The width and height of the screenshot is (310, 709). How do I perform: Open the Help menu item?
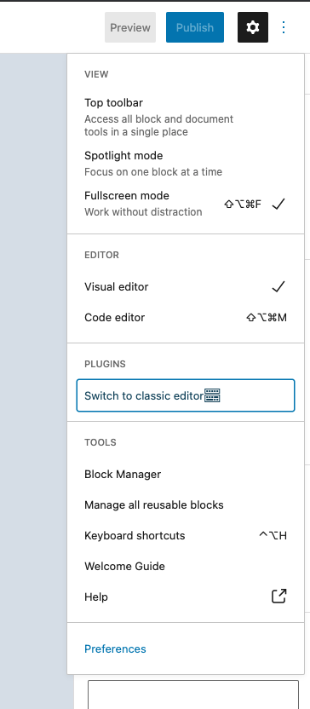[x=186, y=597]
